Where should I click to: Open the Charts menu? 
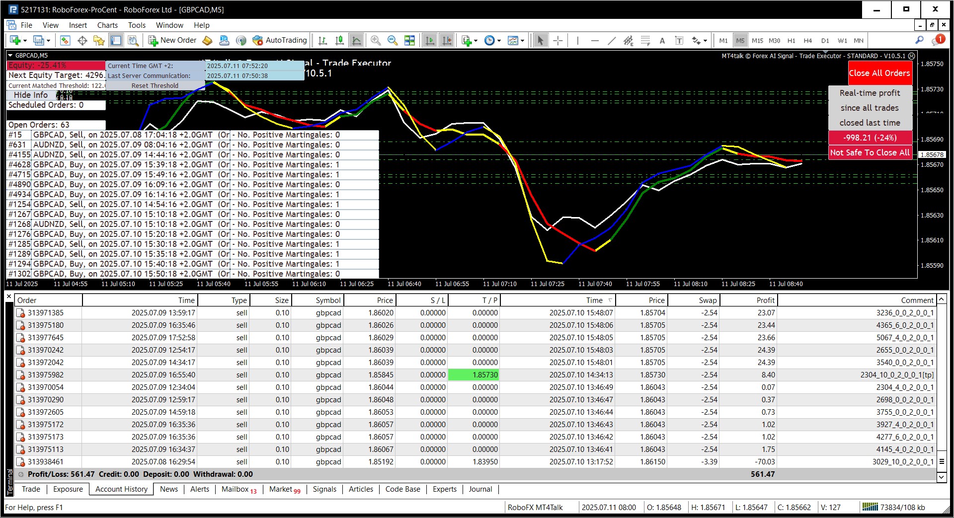tap(107, 25)
